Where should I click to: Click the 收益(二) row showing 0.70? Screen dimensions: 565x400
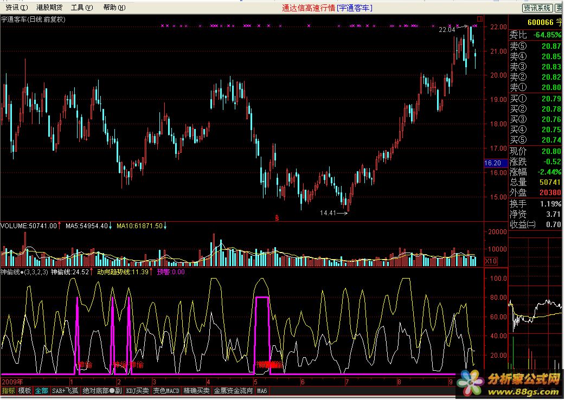[x=535, y=225]
